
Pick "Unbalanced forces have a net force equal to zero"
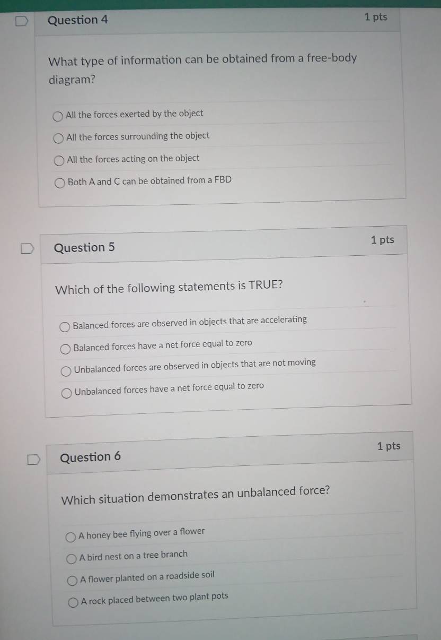68,393
